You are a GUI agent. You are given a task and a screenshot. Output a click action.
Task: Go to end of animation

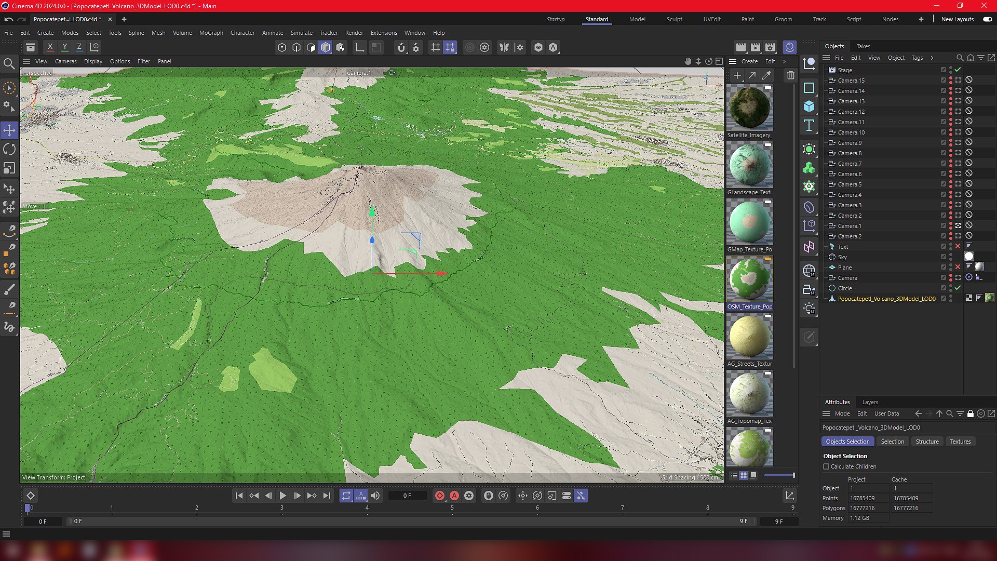(x=326, y=496)
